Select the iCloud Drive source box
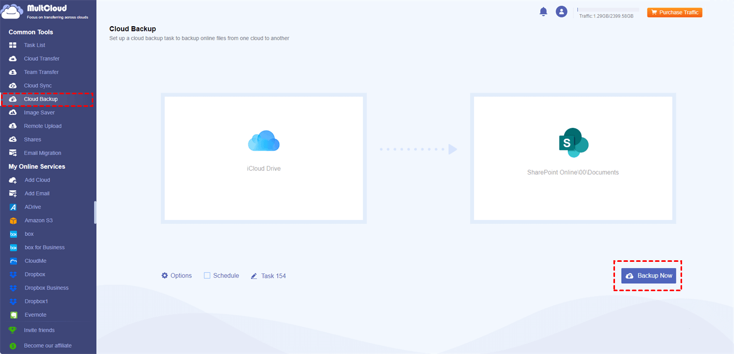 click(264, 158)
